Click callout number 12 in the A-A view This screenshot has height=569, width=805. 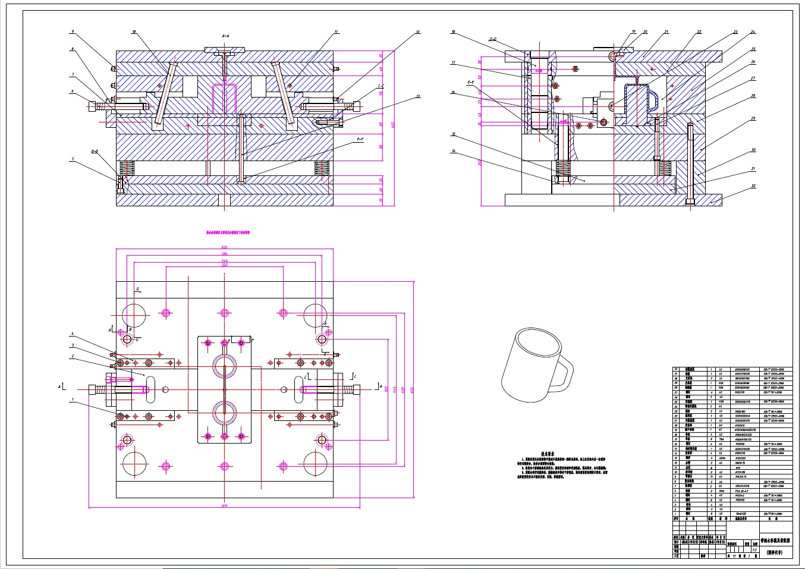(x=418, y=32)
